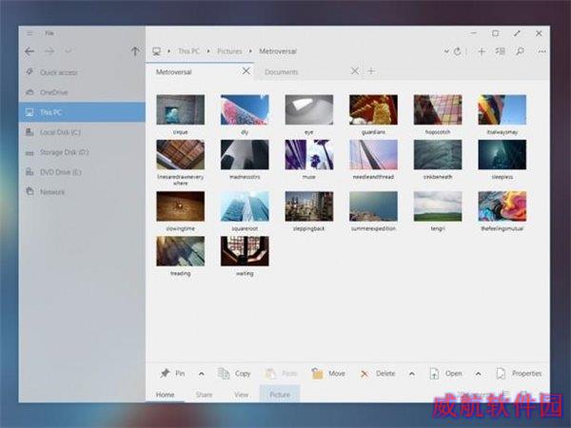
Task: Select the squareroot image thumbnail
Action: (245, 206)
